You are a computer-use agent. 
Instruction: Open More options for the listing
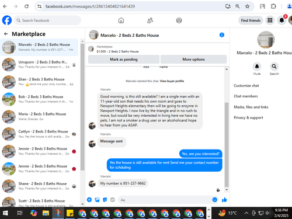point(193,60)
